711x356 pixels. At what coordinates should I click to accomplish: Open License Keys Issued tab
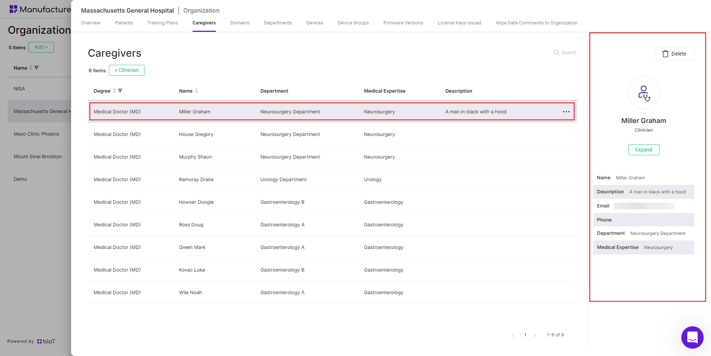click(460, 23)
